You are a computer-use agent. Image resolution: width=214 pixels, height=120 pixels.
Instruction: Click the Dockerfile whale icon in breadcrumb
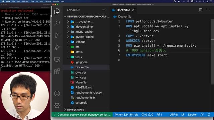click(x=115, y=16)
